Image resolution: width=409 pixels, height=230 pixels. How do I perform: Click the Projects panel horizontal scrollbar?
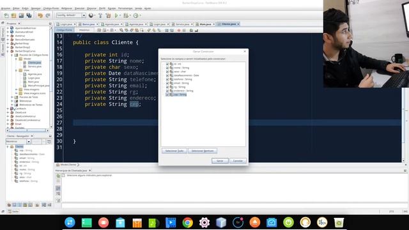point(27,130)
